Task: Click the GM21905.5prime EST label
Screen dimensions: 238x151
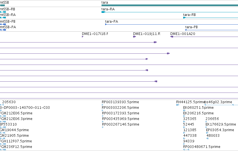Action: (x=14, y=136)
